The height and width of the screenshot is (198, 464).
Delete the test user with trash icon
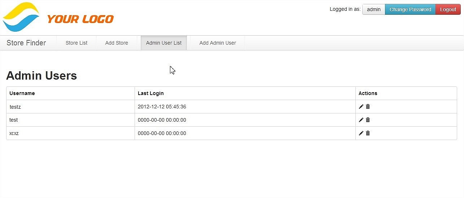click(368, 120)
